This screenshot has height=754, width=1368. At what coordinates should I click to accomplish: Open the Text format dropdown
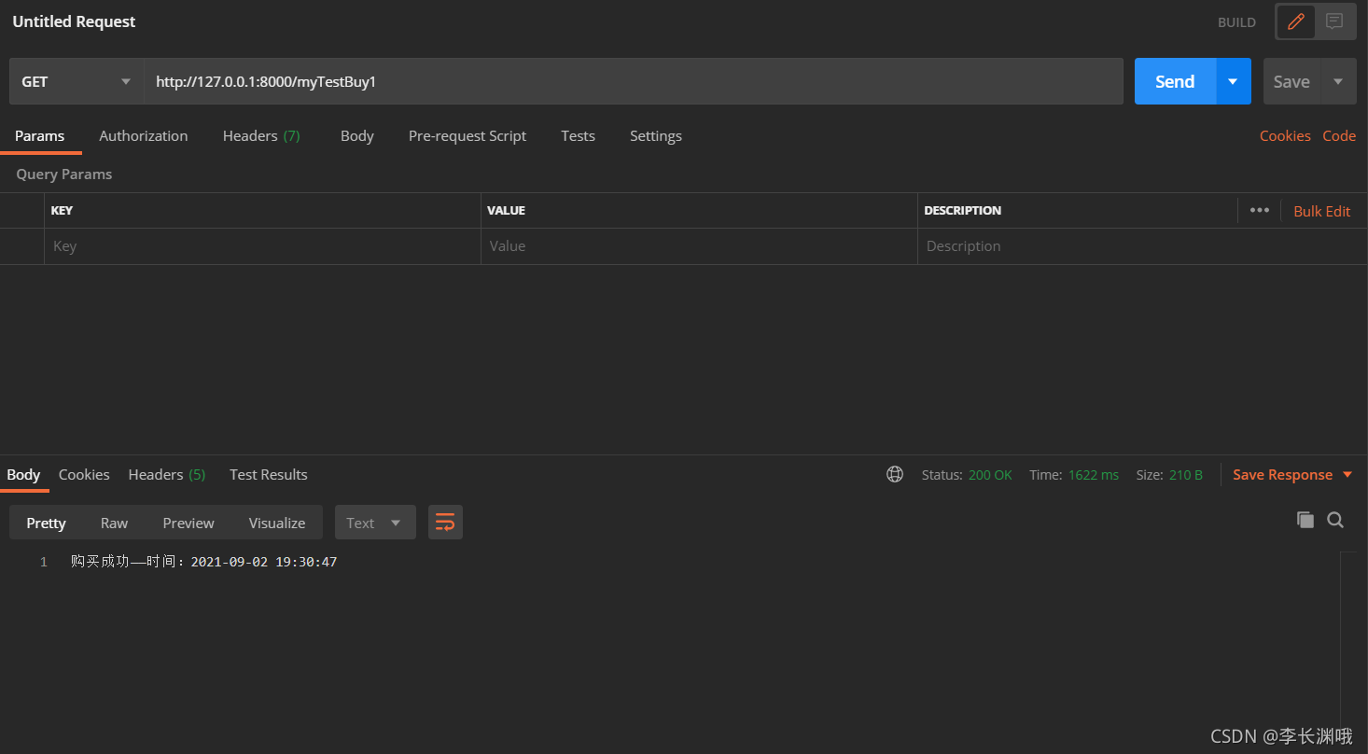pyautogui.click(x=374, y=523)
